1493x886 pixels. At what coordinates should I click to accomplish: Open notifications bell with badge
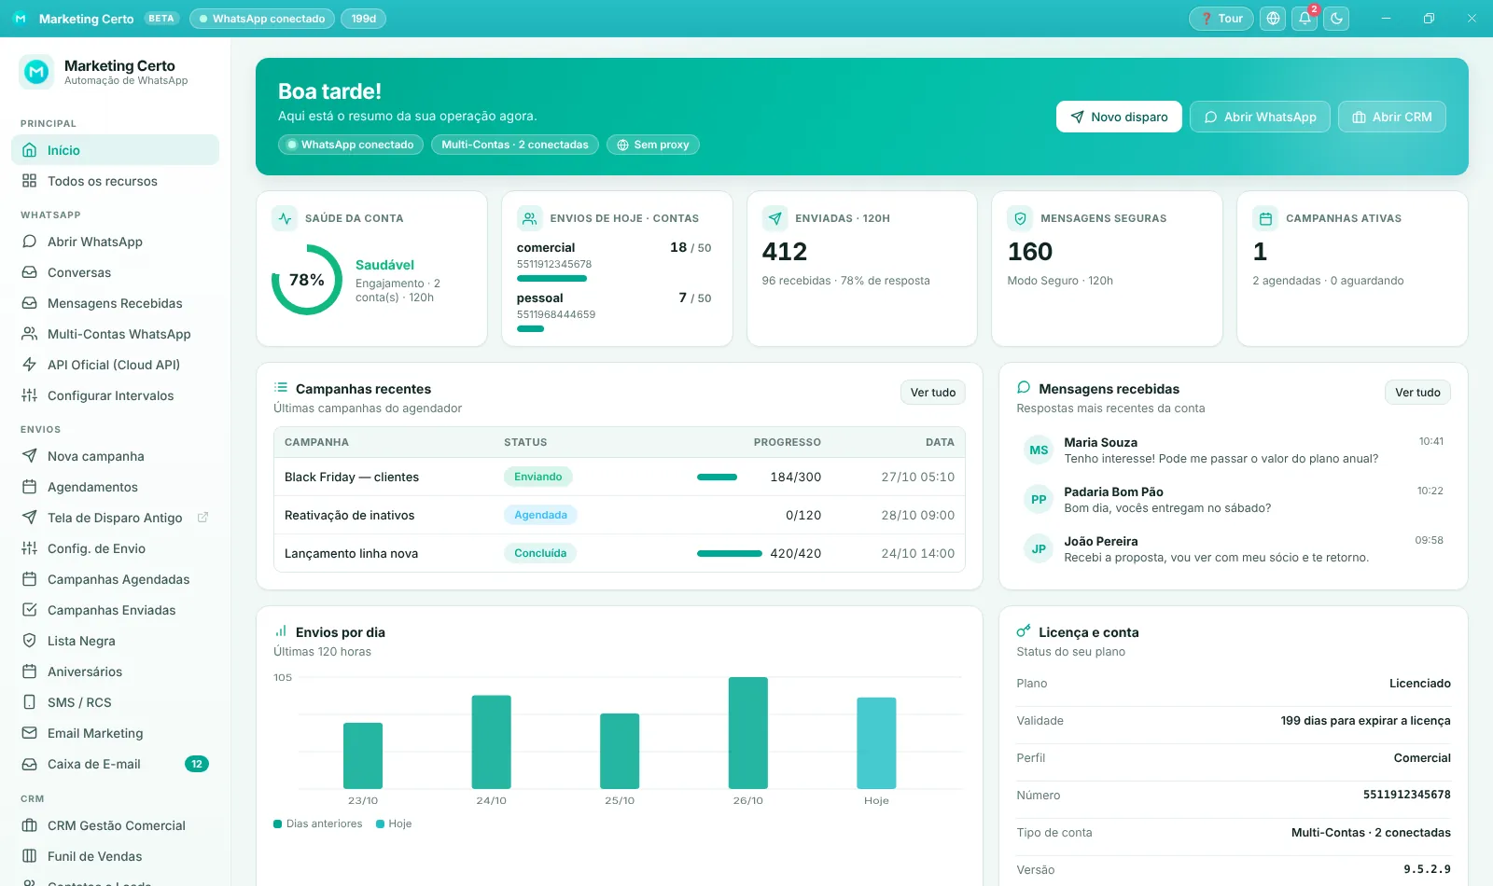(1305, 19)
